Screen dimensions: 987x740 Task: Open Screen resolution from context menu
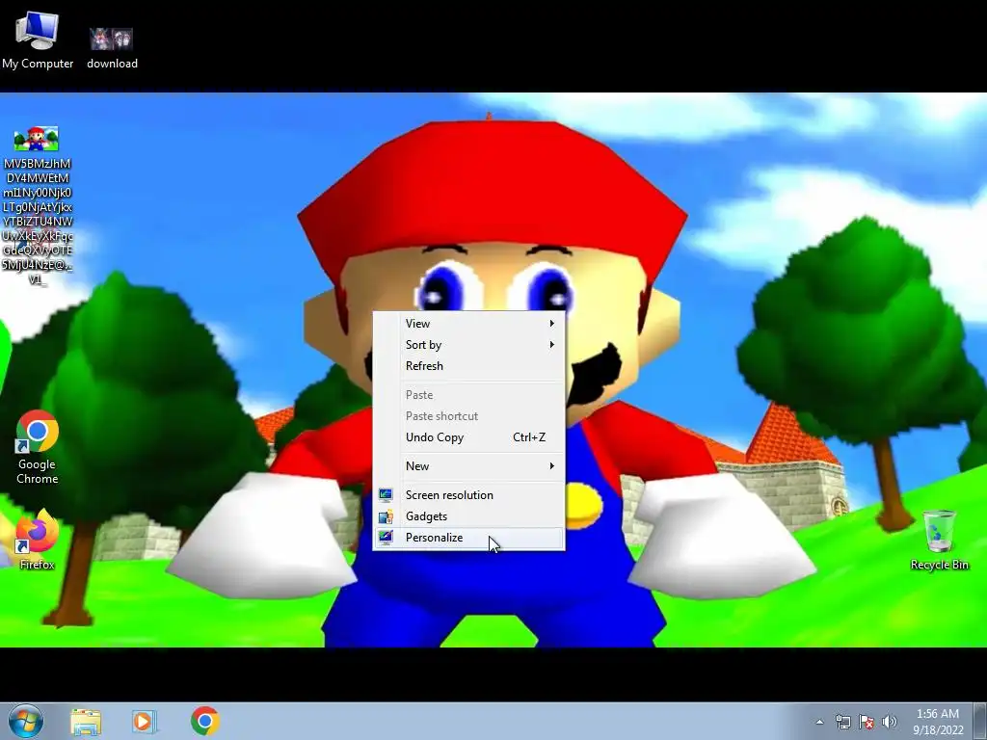point(469,495)
